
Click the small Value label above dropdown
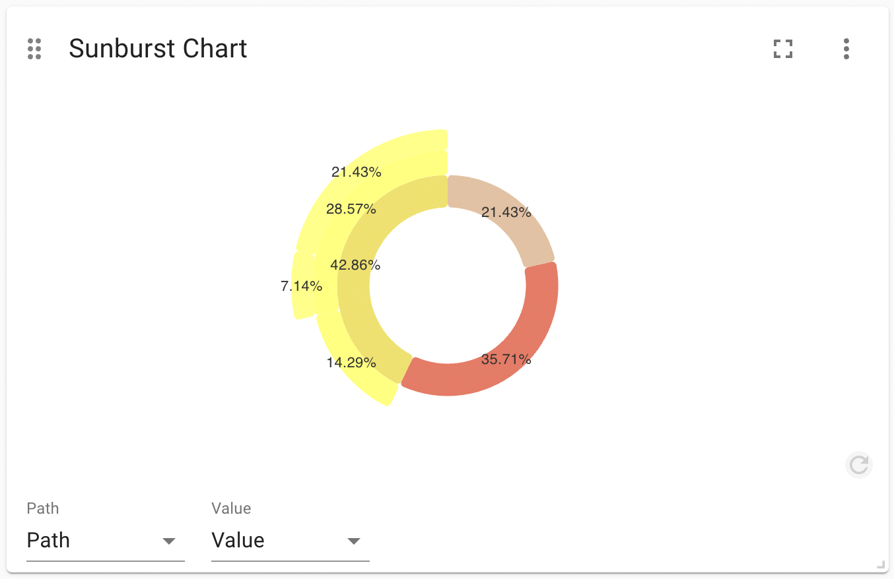pyautogui.click(x=231, y=508)
